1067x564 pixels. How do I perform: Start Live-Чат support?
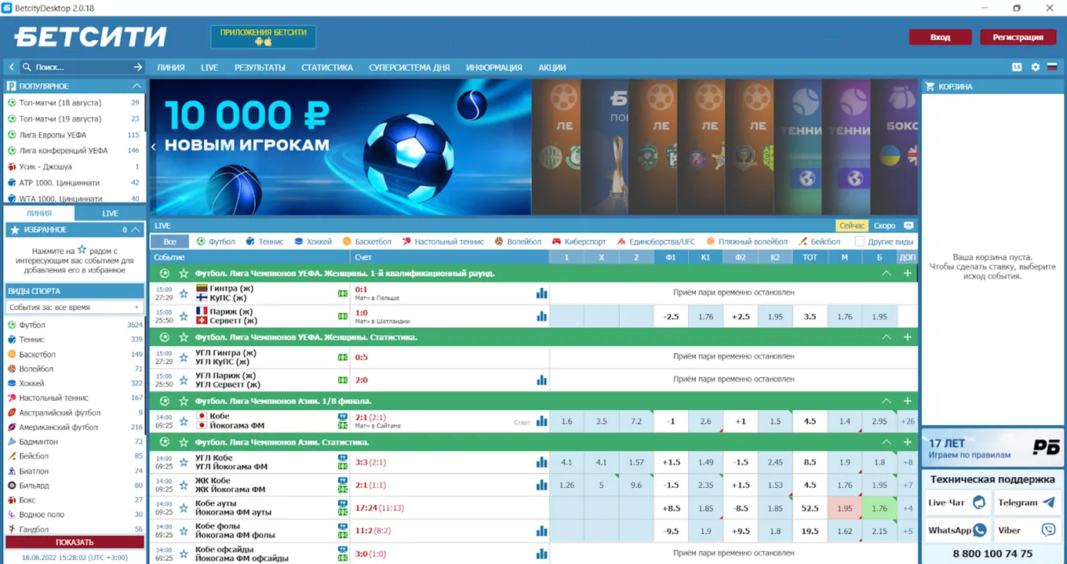[957, 503]
